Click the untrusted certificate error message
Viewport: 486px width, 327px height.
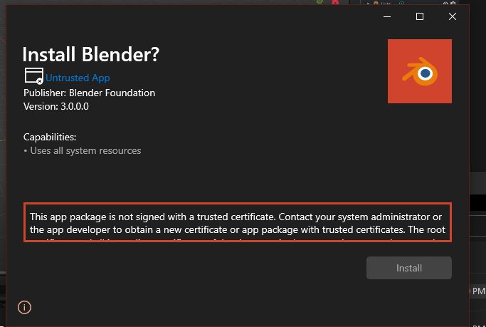tap(238, 222)
